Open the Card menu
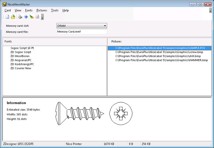214x148 pixels. tap(8, 11)
